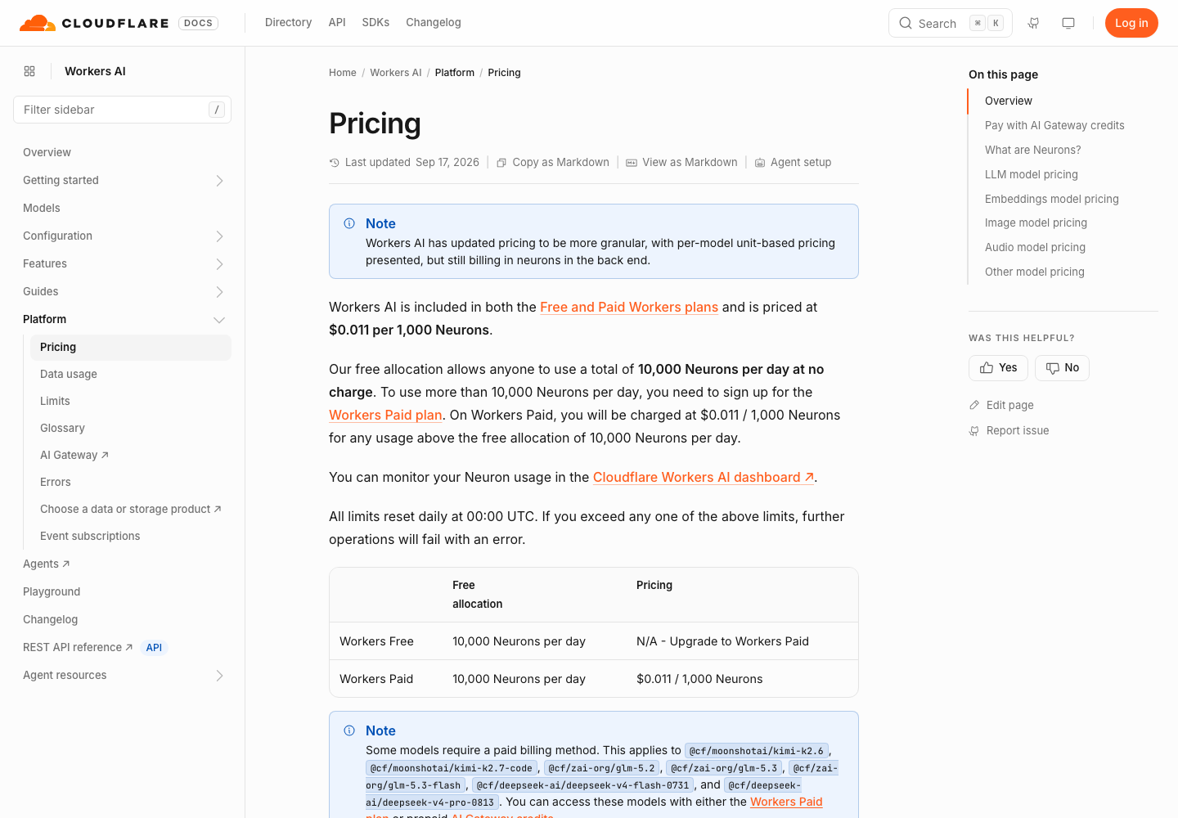1178x818 pixels.
Task: Click the Last updated history icon
Action: pos(334,163)
